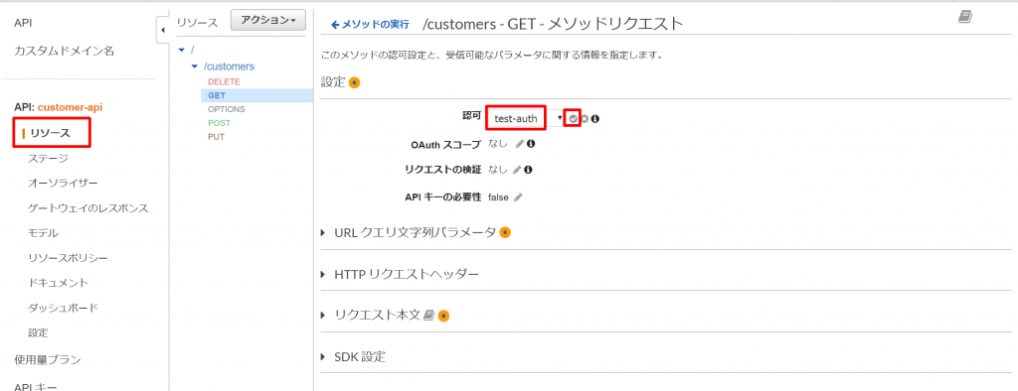This screenshot has height=391, width=1018.
Task: Click orange dot beside URL クエリ文字列パラメータ
Action: point(505,232)
